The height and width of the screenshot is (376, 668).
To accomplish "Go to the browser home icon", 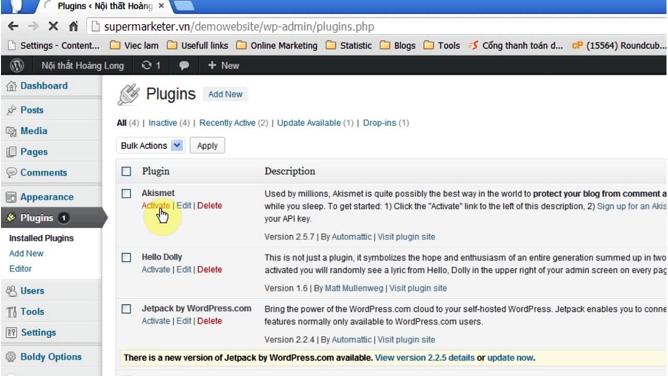I will pos(74,26).
